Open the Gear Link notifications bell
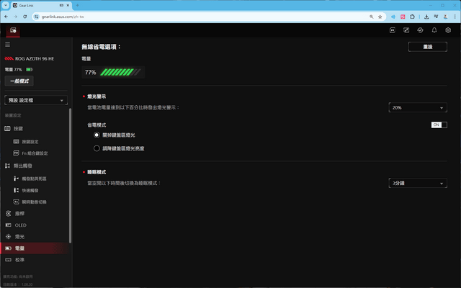The image size is (461, 288). point(434,30)
